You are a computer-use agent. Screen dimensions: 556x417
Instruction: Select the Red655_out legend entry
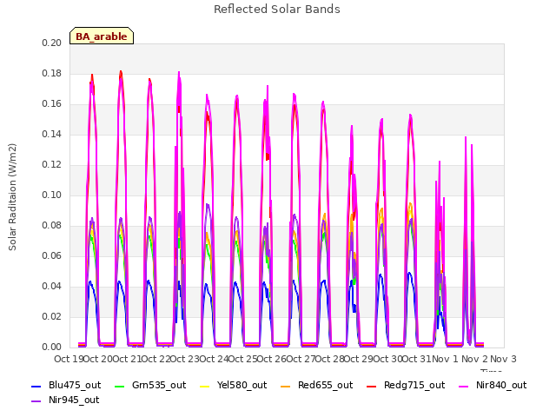tap(316, 386)
